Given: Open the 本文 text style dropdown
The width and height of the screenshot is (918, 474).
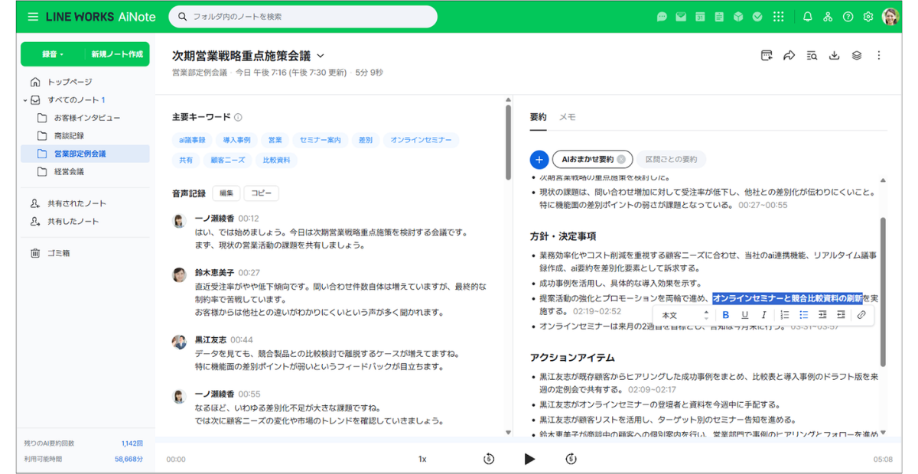Looking at the screenshot, I should pos(685,315).
